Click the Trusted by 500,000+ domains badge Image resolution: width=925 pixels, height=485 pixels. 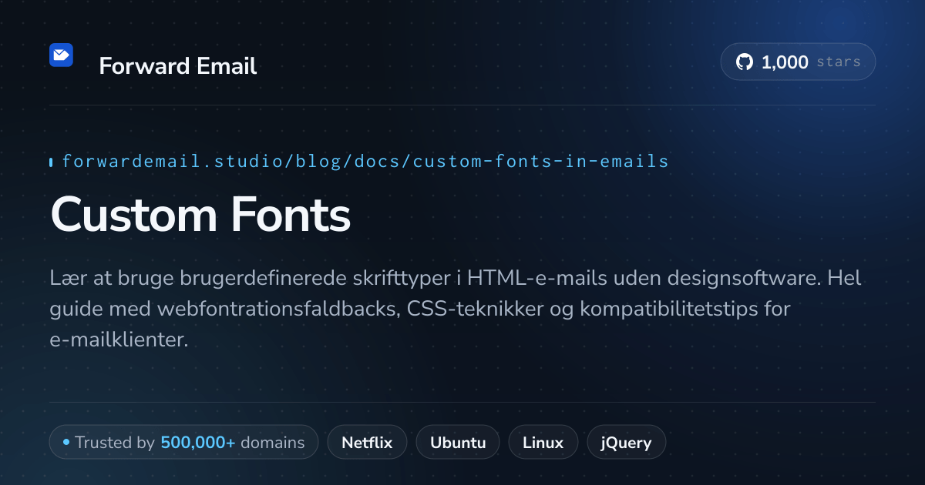click(183, 443)
